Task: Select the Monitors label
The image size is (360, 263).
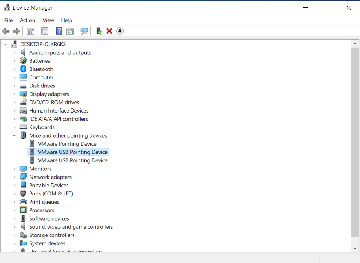Action: point(40,169)
